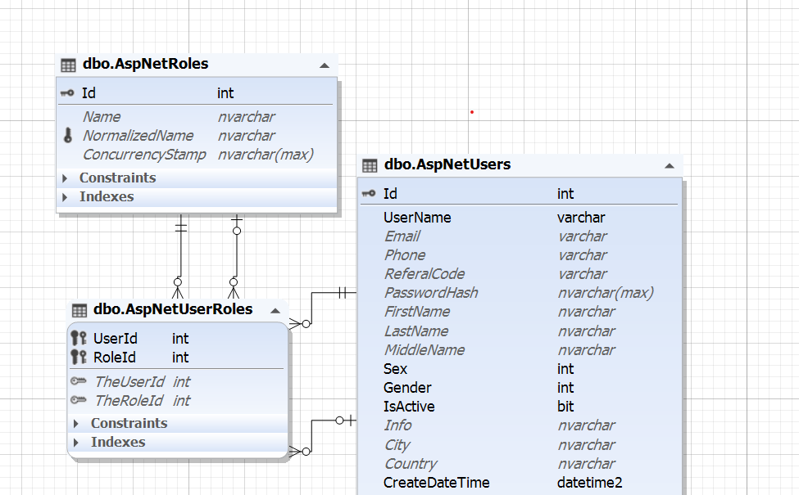Select the dbo.AspNetRoles table title
Screen dimensions: 799x495
click(146, 64)
